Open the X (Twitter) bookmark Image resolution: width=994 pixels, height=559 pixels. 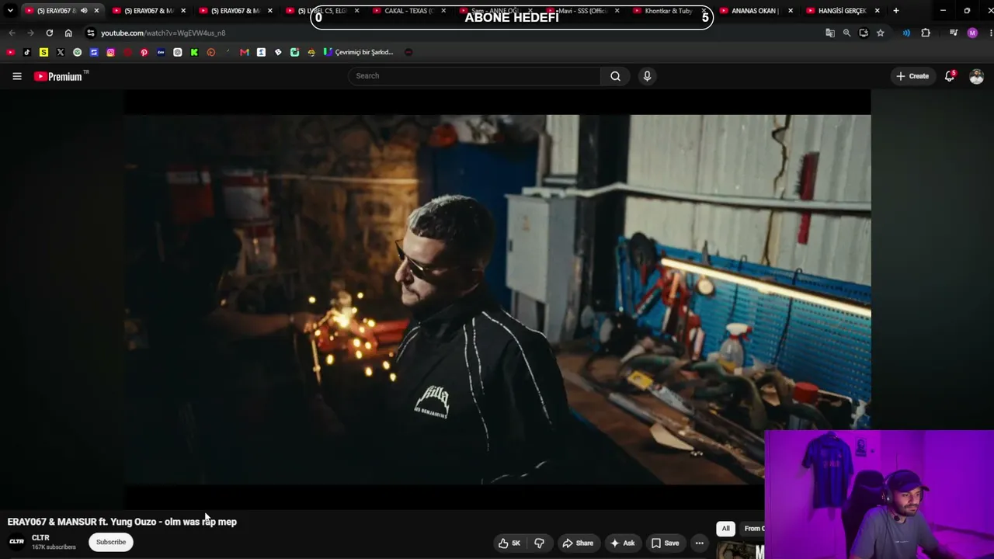click(x=61, y=52)
